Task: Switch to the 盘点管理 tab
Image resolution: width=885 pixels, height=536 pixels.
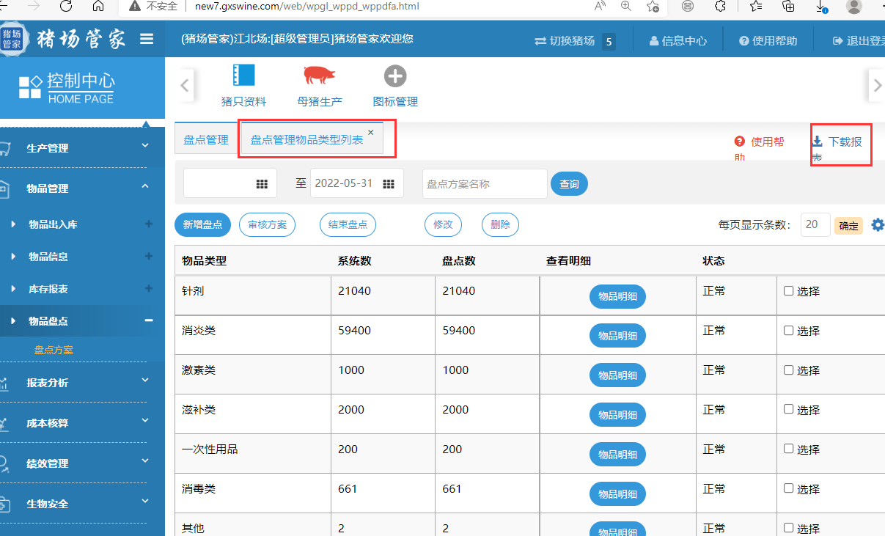Action: pyautogui.click(x=206, y=140)
